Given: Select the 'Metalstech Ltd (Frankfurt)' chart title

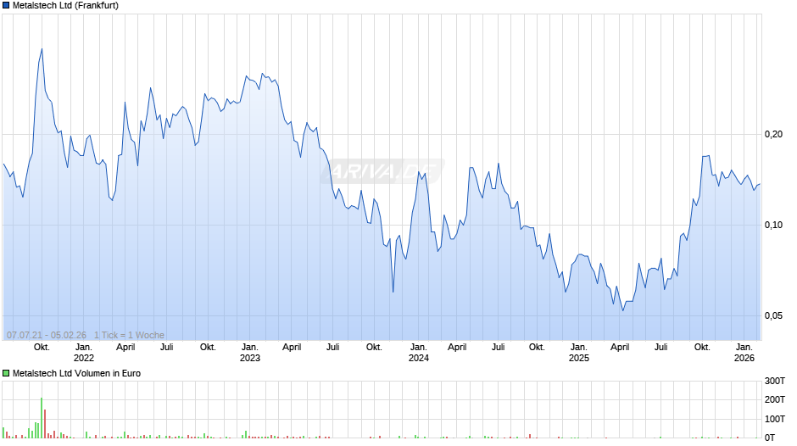Looking at the screenshot, I should pyautogui.click(x=65, y=6).
